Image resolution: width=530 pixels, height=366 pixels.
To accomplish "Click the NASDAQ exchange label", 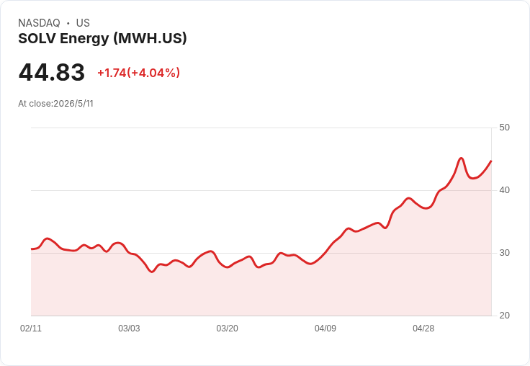I will [x=39, y=23].
